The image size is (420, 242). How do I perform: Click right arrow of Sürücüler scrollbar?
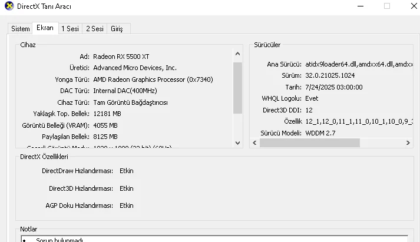(409, 143)
